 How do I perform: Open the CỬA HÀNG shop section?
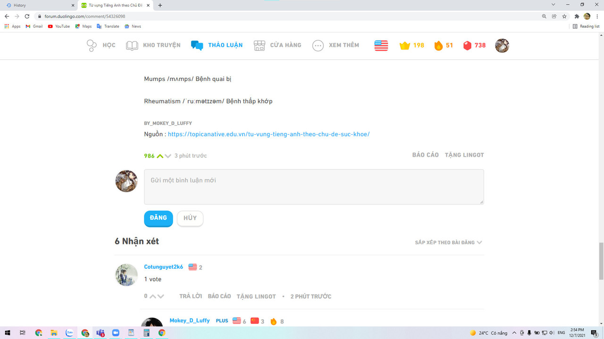tap(277, 45)
